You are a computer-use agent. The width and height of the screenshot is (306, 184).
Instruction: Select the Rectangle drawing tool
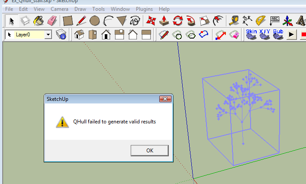point(68,21)
